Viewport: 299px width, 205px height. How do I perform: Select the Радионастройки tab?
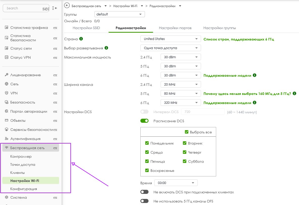pos(131,28)
